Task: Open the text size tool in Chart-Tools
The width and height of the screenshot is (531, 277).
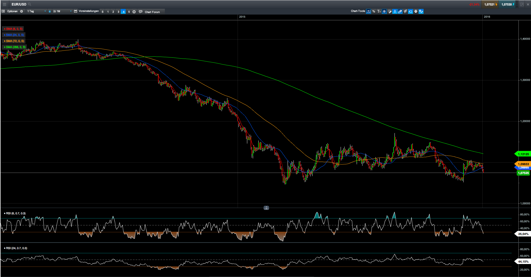Action: (x=379, y=11)
